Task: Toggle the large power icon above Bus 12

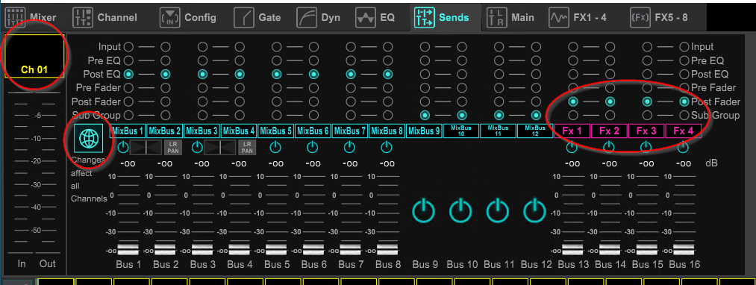Action: [x=534, y=210]
